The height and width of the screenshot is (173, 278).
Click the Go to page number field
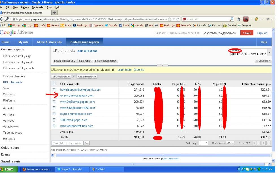(203, 143)
